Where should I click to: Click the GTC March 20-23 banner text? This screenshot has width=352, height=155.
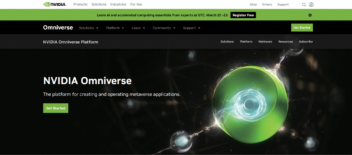click(163, 15)
